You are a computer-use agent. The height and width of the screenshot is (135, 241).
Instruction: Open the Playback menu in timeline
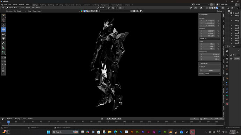coord(10,119)
